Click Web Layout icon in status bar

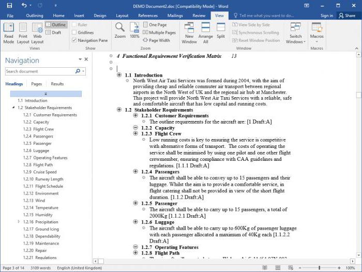[291, 268]
